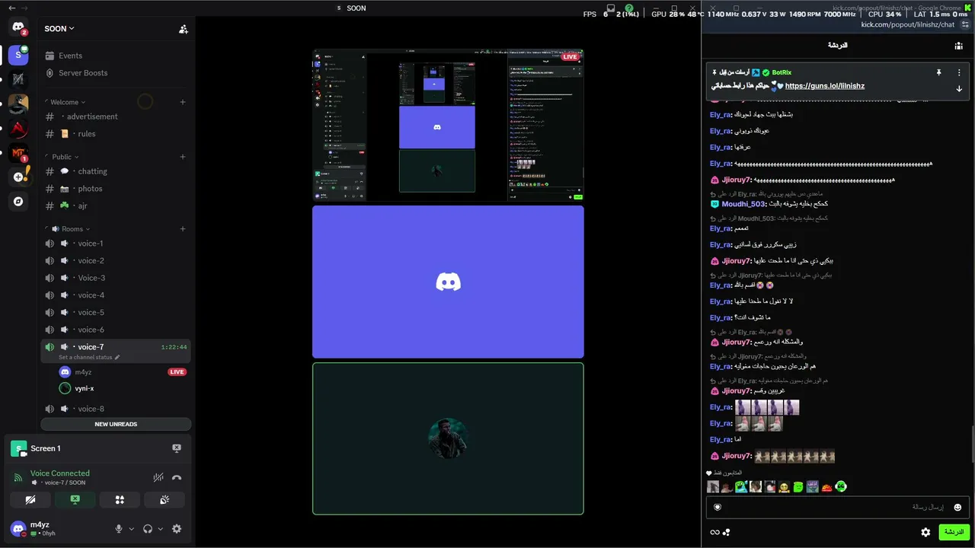Click the green Kick chat send button

click(x=953, y=532)
